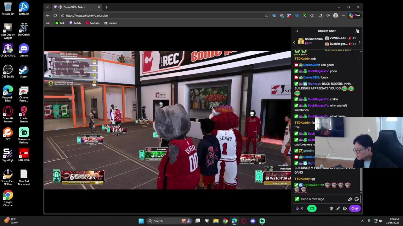Viewport: 403px width, 226px height.
Task: Close the DariusGBN - Twitch tab
Action: click(x=99, y=7)
